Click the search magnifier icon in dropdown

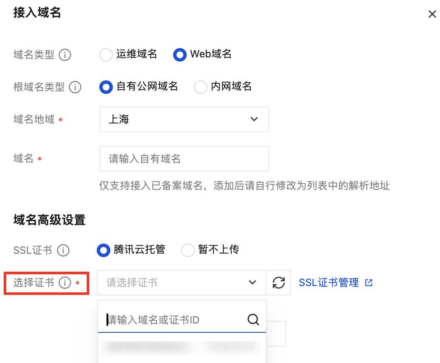pos(253,320)
